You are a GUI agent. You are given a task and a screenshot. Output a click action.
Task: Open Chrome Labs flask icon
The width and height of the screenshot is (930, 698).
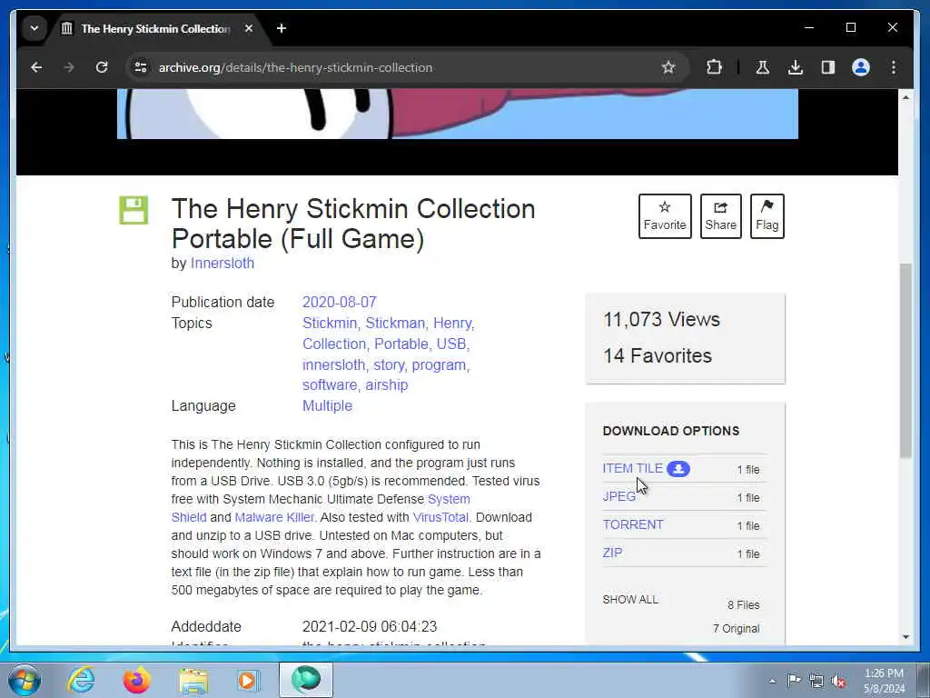coord(763,67)
